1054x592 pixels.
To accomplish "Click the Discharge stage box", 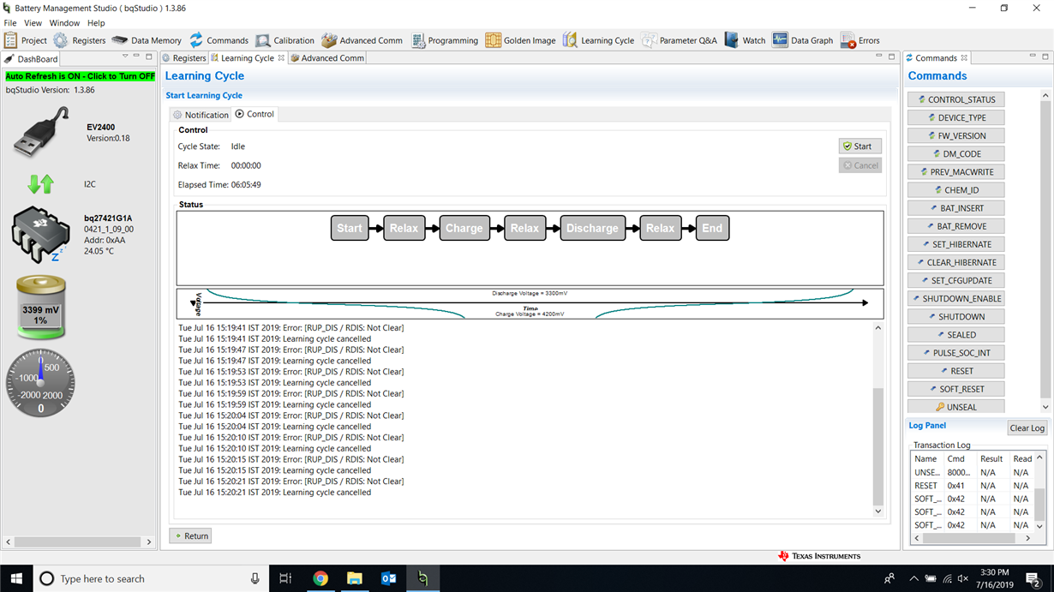I will (x=592, y=228).
